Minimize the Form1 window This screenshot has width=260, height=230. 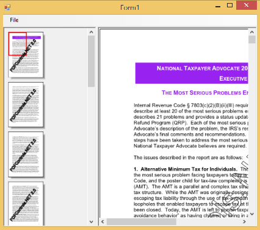[218, 6]
